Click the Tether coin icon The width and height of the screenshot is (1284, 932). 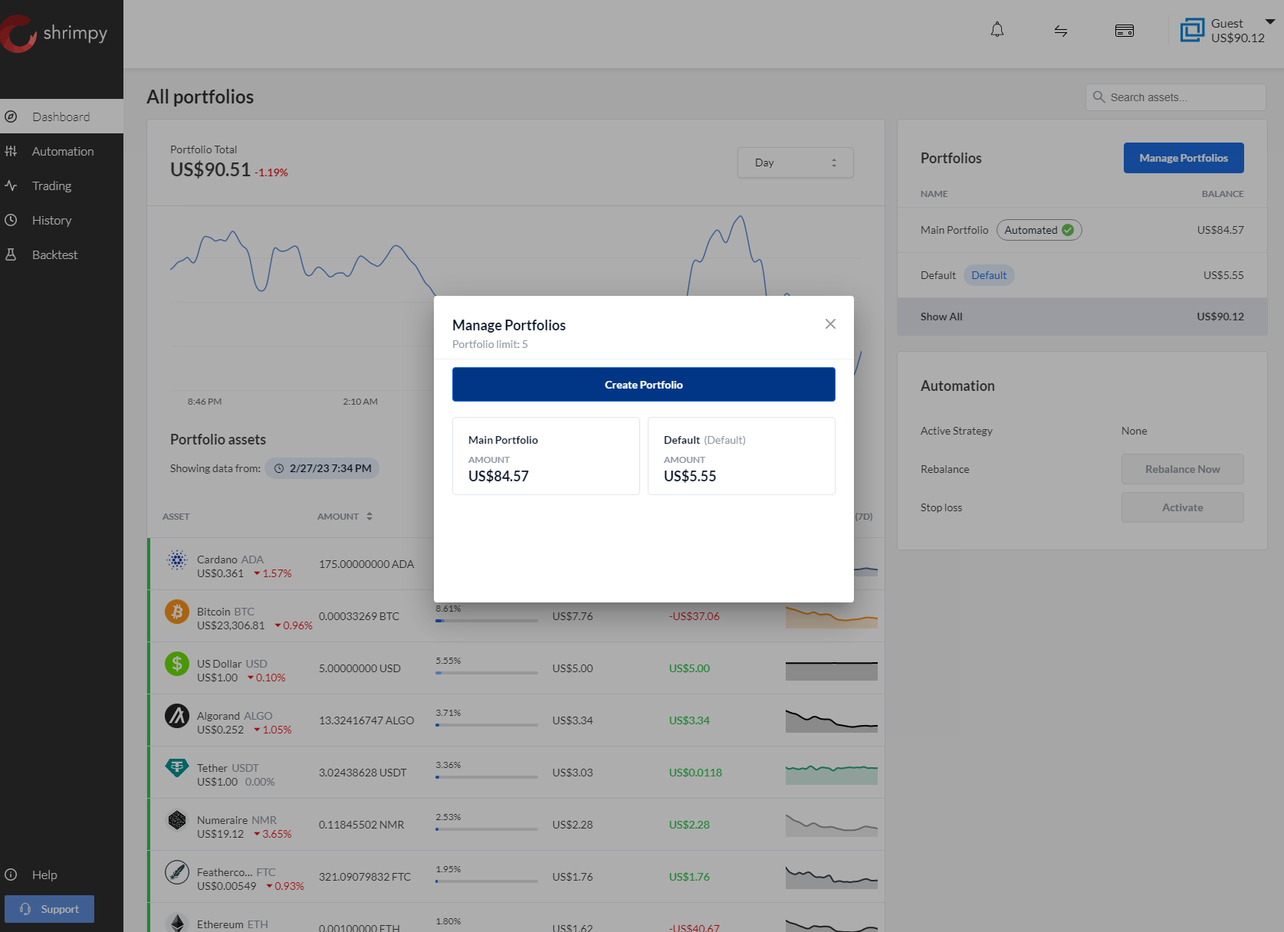click(177, 767)
